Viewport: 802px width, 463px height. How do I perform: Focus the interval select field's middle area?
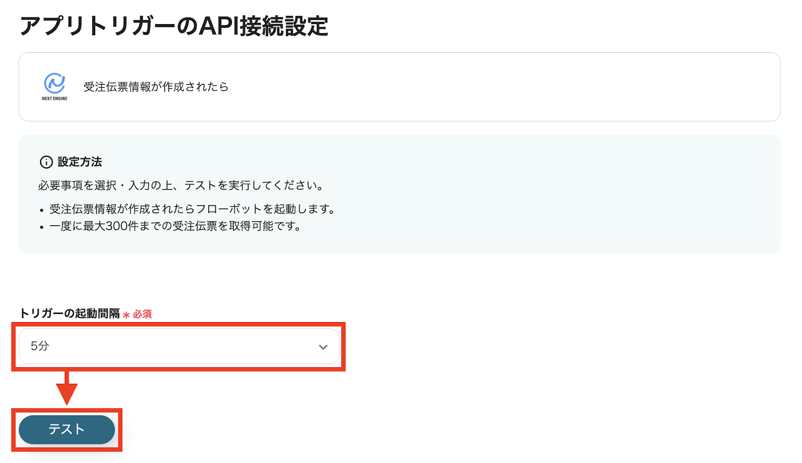pyautogui.click(x=179, y=346)
